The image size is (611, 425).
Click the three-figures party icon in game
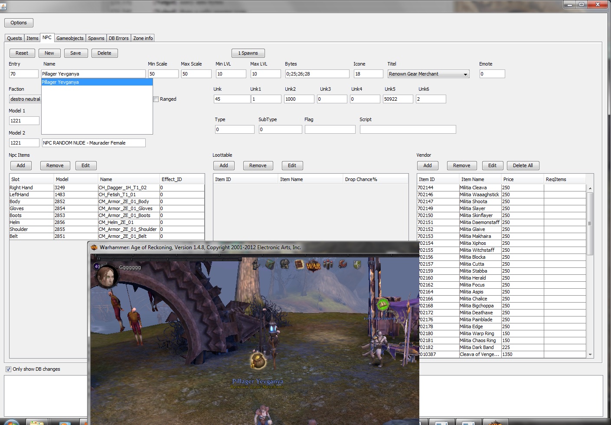[x=328, y=264]
